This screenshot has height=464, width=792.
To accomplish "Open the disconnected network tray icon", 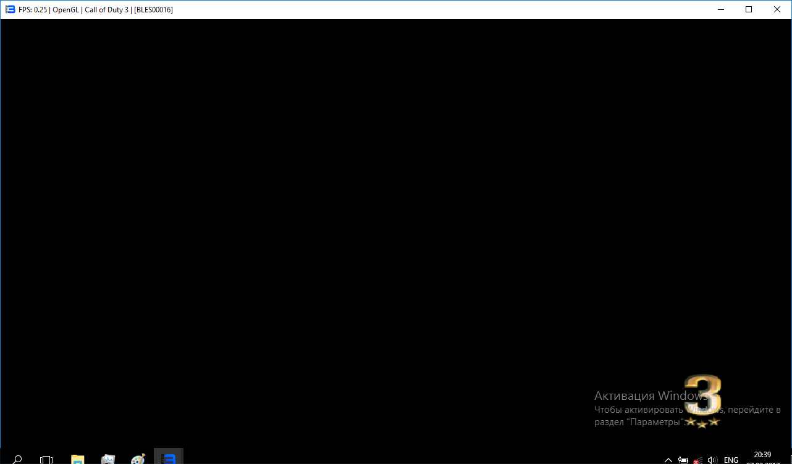I will 697,460.
